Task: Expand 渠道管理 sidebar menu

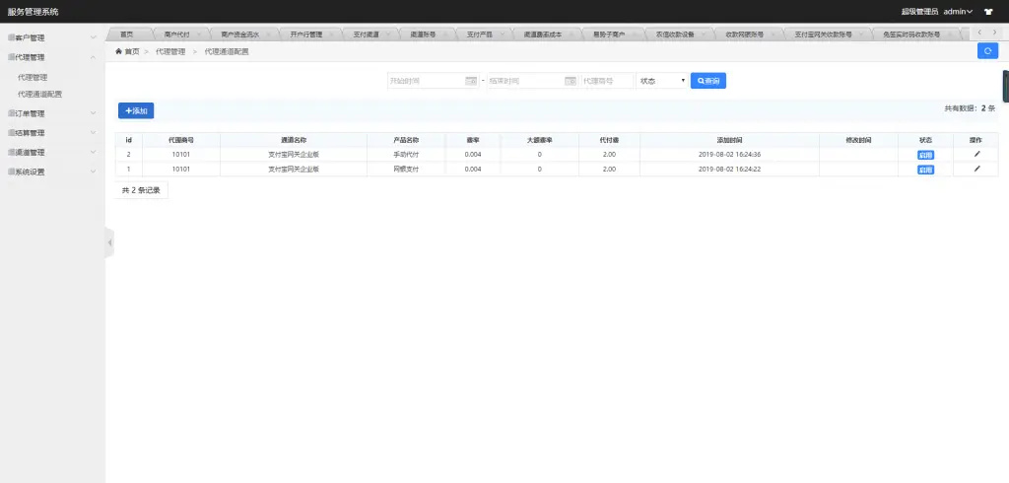Action: [x=53, y=153]
